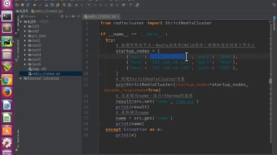Screen dimensions: 277x155
Task: Click the Save All toolbar icon
Action: 23,5
